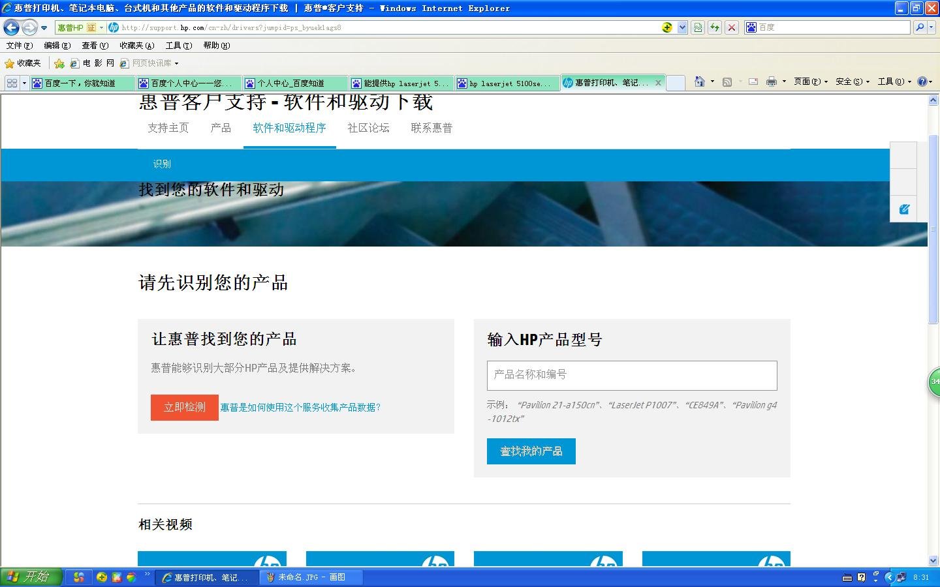Click the 产品名称和编号 input field
Screen dimensions: 940x587
click(632, 375)
